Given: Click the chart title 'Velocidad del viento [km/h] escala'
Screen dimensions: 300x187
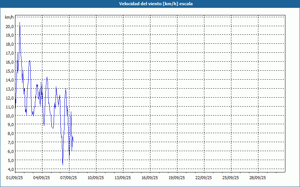Looking at the screenshot, I should point(156,4).
